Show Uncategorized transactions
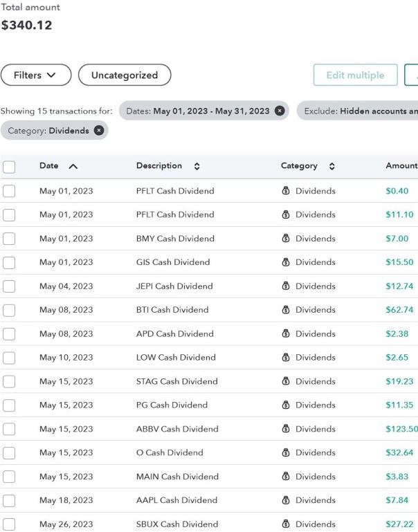 (x=125, y=75)
